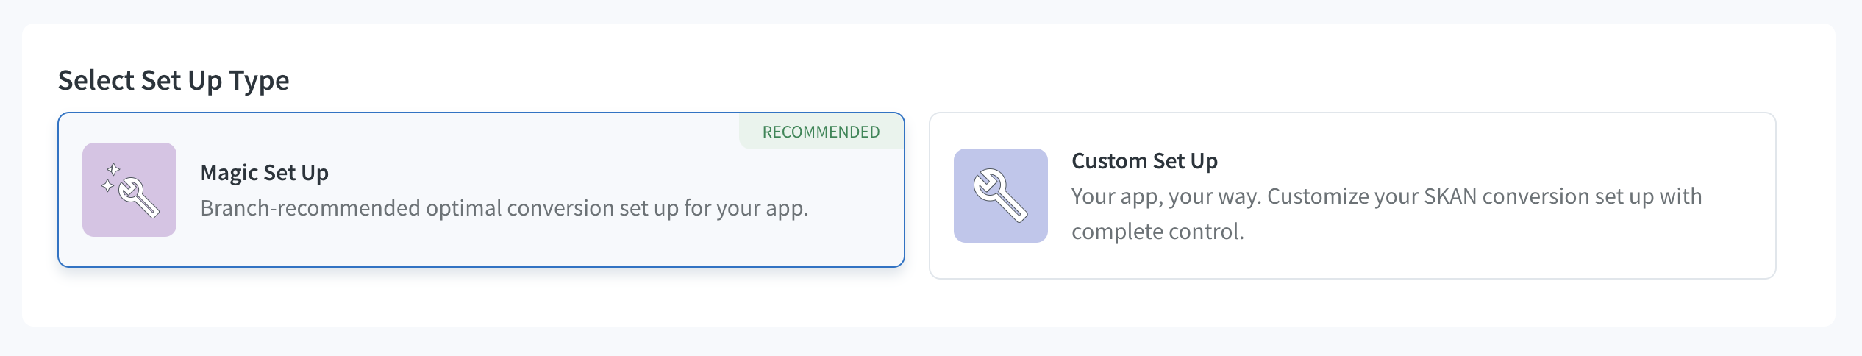
Task: Click the Custom Set Up title text
Action: pyautogui.click(x=1144, y=161)
